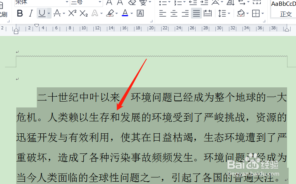Click the format painter 式刷 button
296x184 pixels.
point(3,14)
